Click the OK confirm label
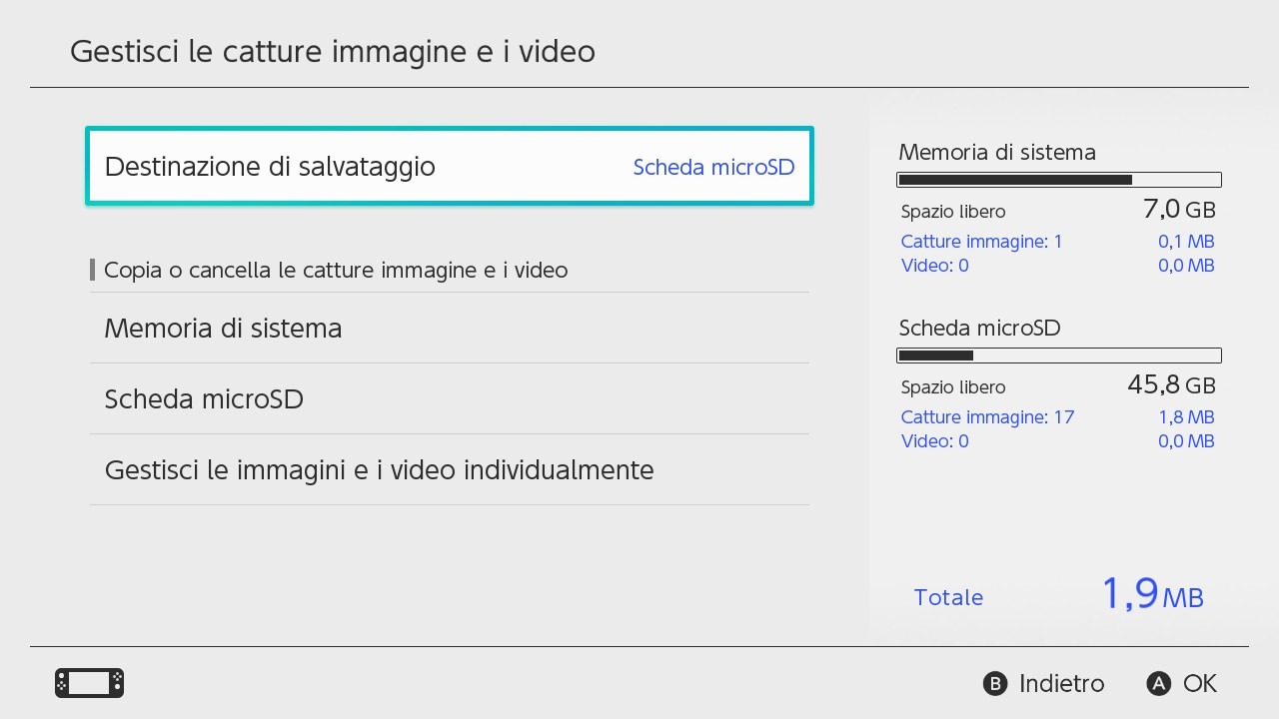The width and height of the screenshot is (1279, 719). (x=1198, y=683)
